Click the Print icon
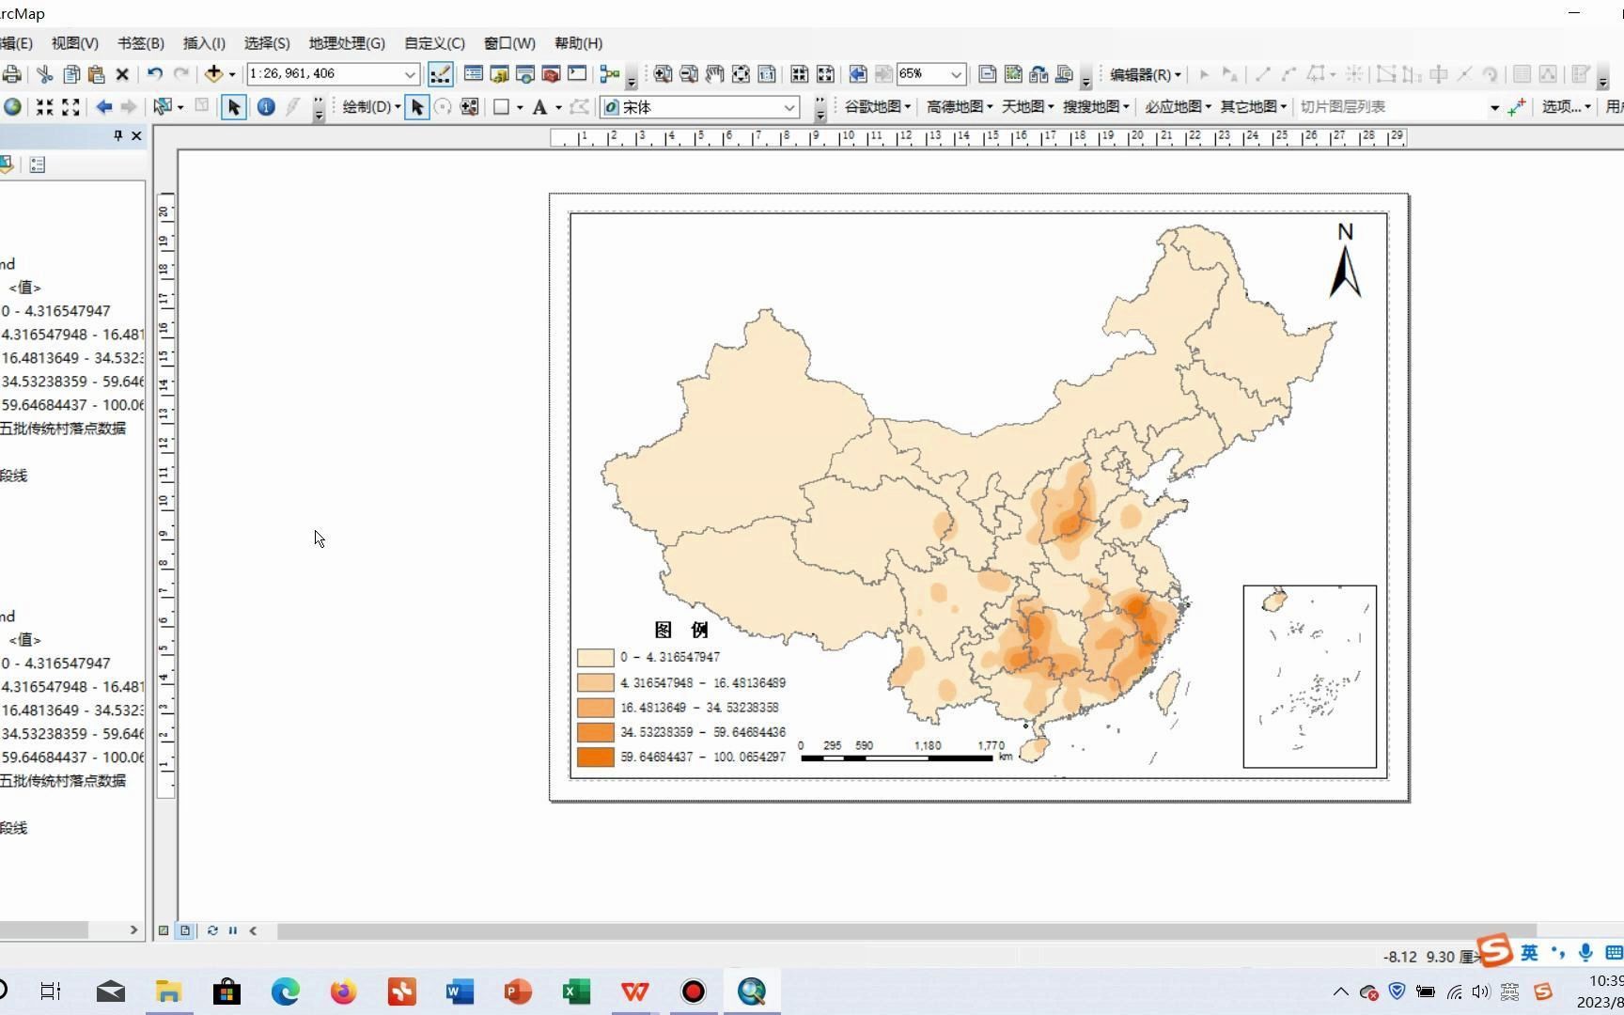The width and height of the screenshot is (1624, 1015). coord(12,73)
